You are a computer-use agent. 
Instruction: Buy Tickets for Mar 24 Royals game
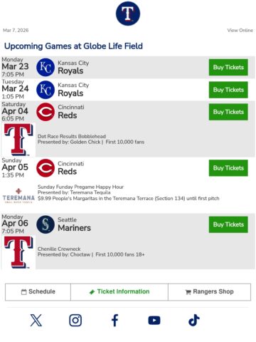click(228, 90)
